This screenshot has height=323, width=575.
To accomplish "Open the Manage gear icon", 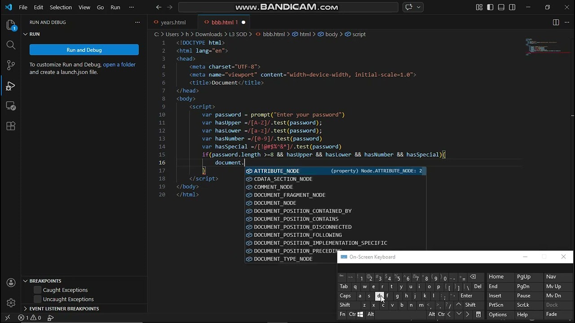I will click(x=11, y=303).
